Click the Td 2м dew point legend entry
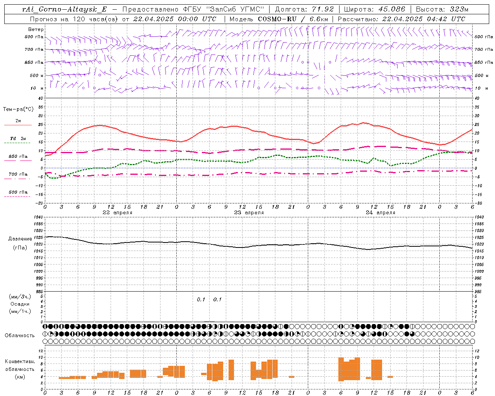The image size is (495, 396). (18, 138)
